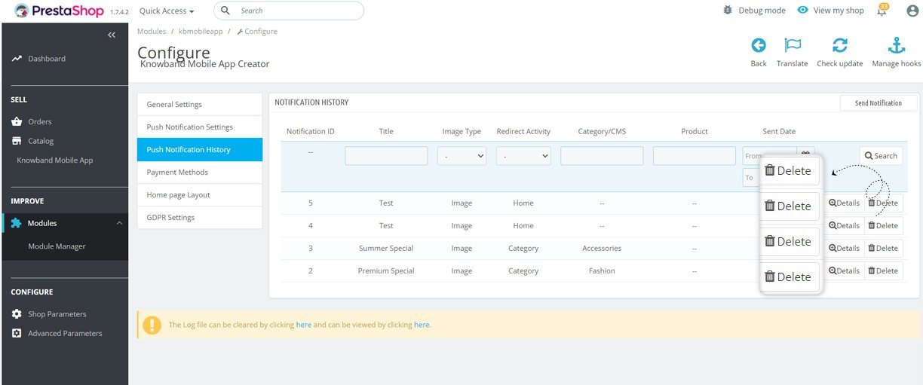Select Orders in the sidebar
The image size is (923, 385).
pos(39,121)
